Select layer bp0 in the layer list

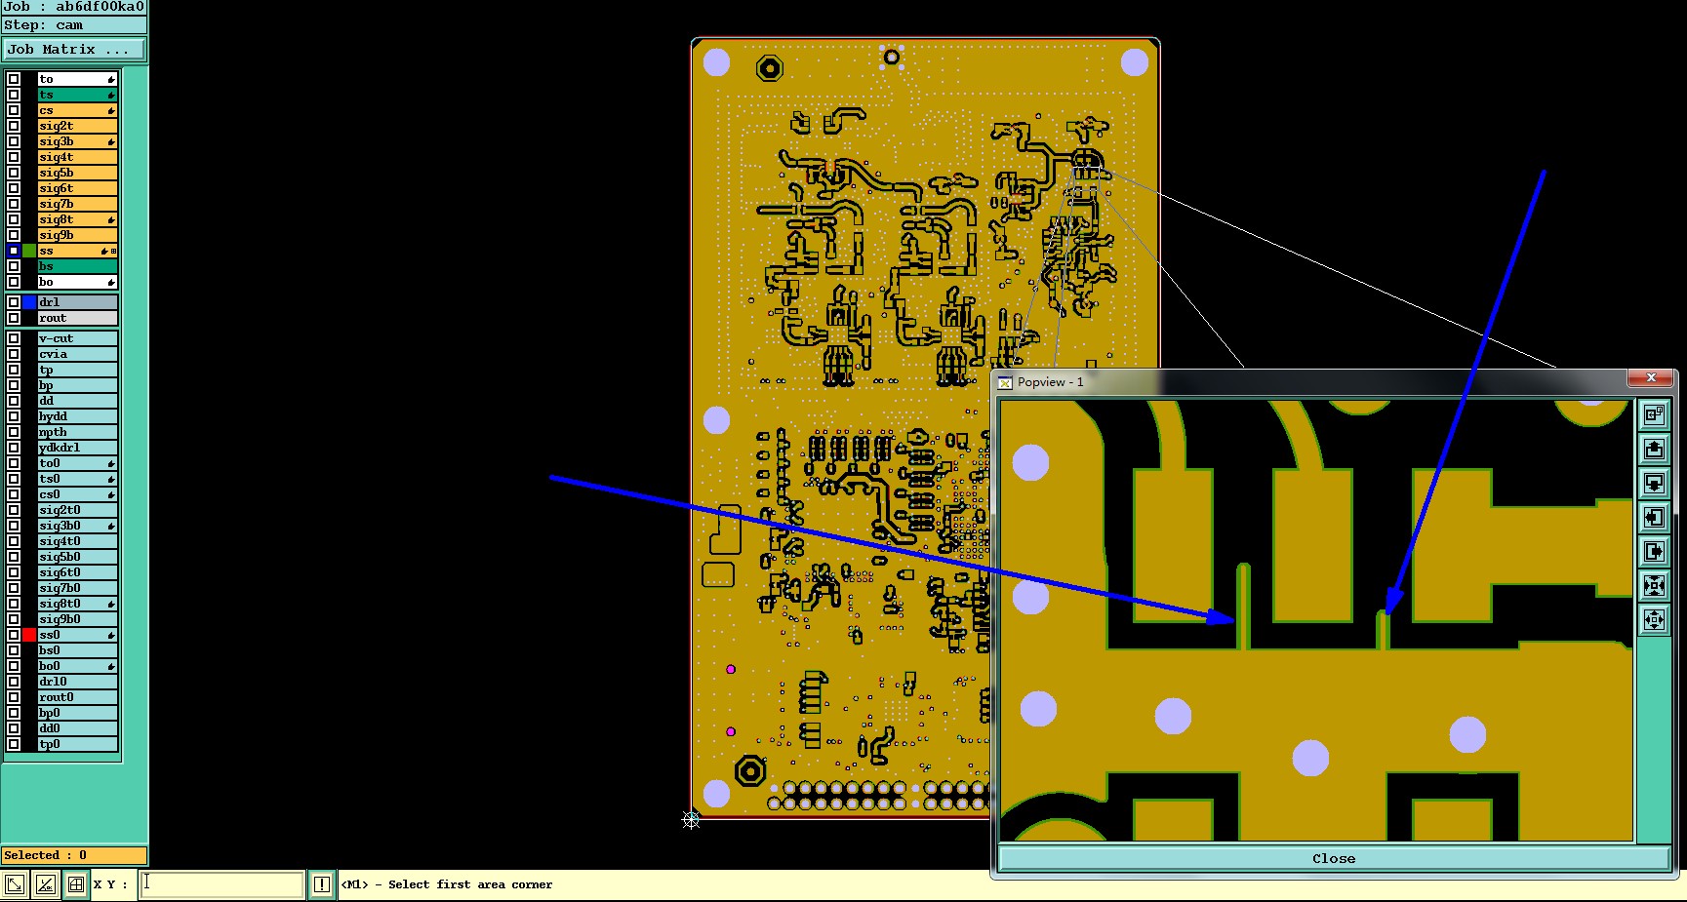pos(77,713)
